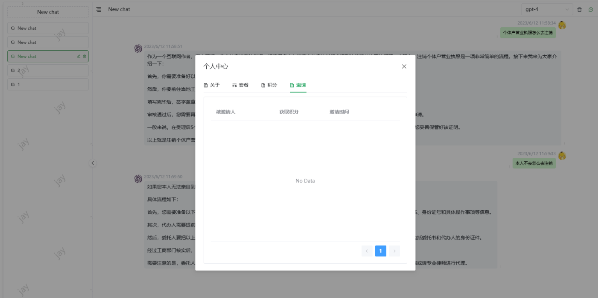The width and height of the screenshot is (598, 298).
Task: Collapse the sidebar with the arrow handle
Action: pos(93,163)
